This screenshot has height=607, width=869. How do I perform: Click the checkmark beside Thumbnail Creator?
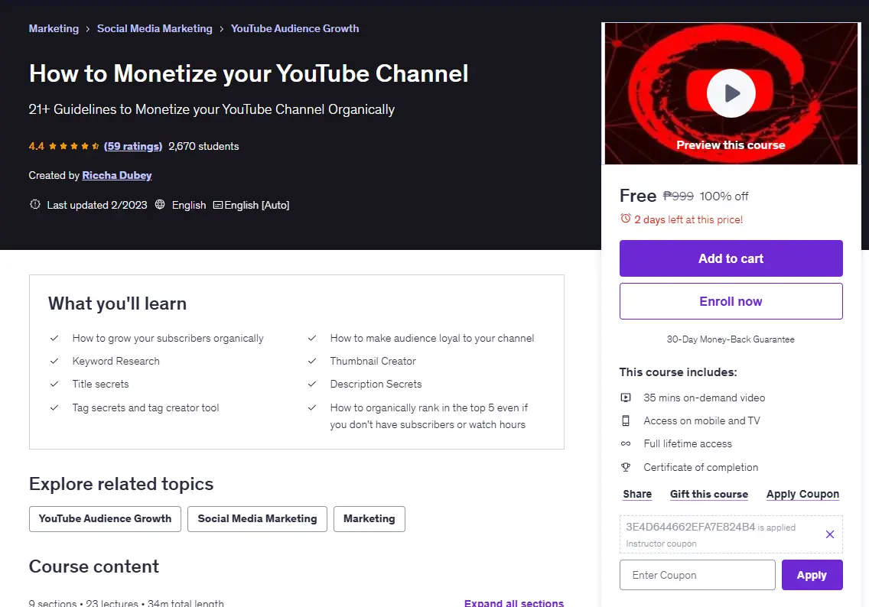pyautogui.click(x=312, y=361)
